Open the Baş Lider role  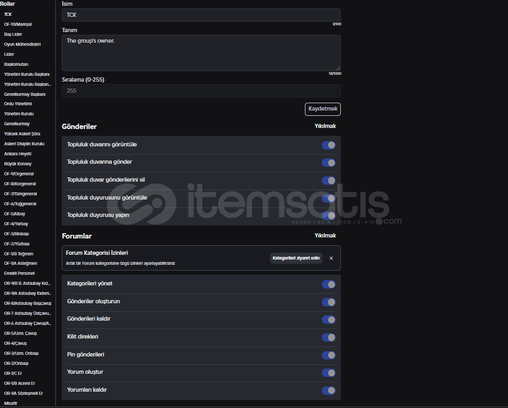point(13,34)
